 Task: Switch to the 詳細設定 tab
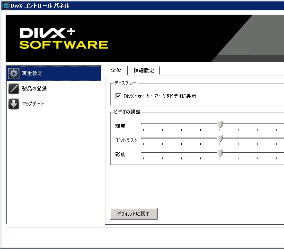click(x=143, y=70)
